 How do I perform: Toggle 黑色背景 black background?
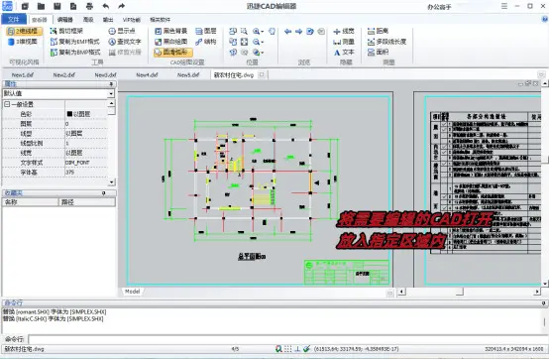pyautogui.click(x=170, y=31)
